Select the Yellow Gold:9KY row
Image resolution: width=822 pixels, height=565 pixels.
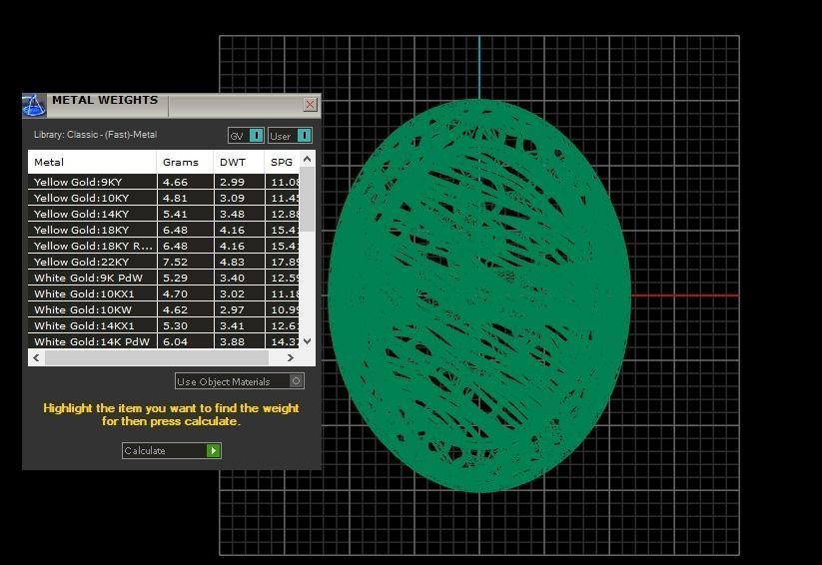pyautogui.click(x=164, y=182)
